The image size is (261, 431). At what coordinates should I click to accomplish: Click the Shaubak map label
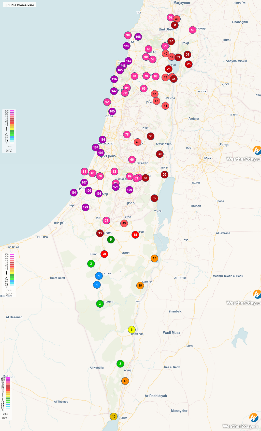175,311
